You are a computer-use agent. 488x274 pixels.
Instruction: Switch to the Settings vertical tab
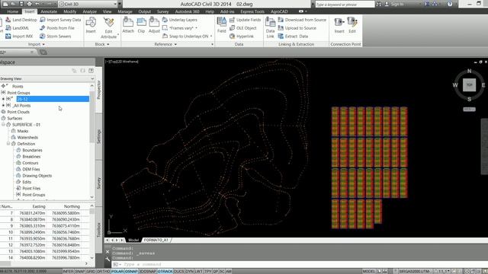[x=99, y=136]
